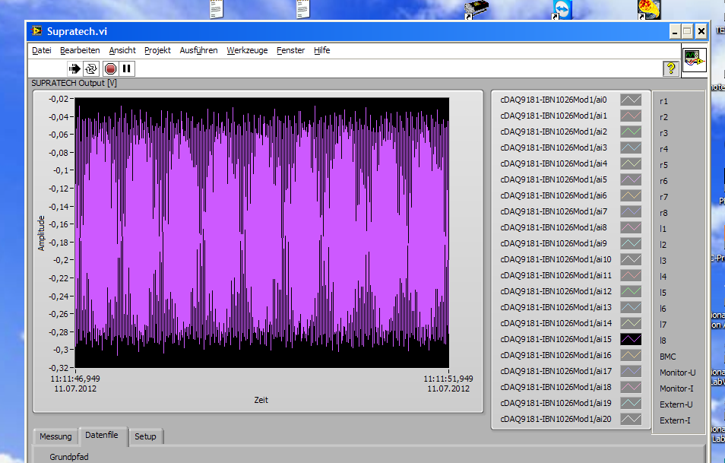Click the plot swatch for ai3

coord(631,147)
